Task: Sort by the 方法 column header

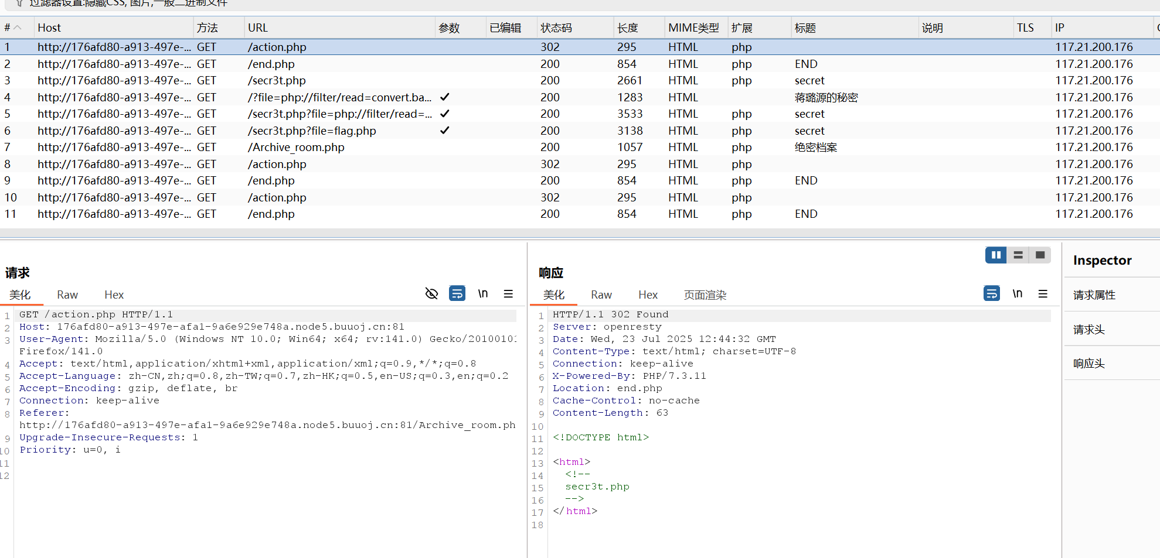Action: point(219,28)
